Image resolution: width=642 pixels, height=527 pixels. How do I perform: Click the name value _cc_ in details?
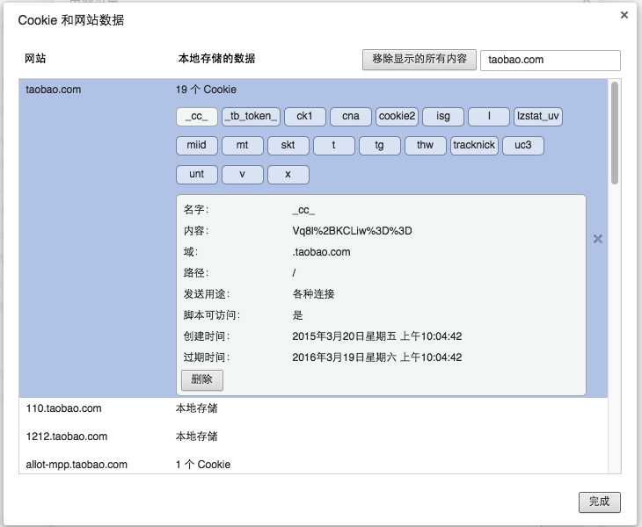pyautogui.click(x=303, y=210)
